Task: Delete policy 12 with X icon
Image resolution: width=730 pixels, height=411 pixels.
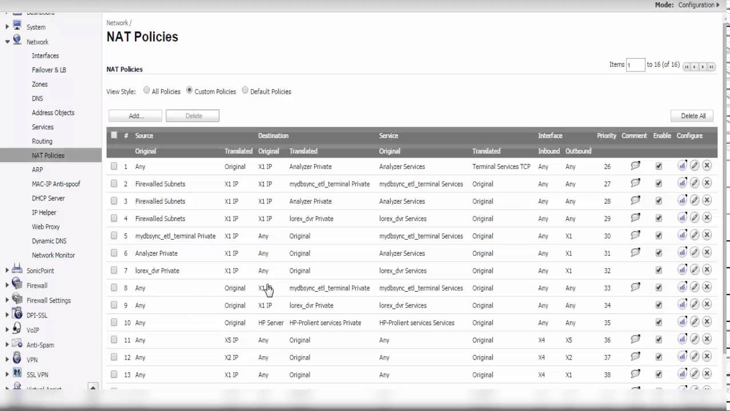Action: point(707,356)
